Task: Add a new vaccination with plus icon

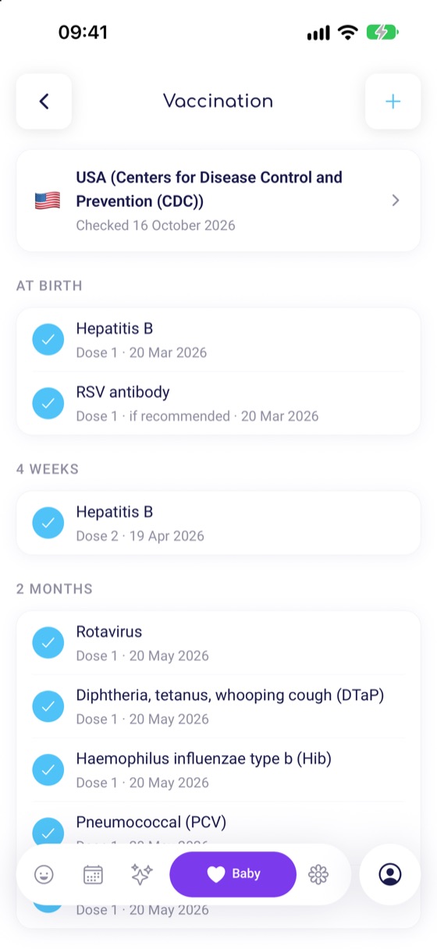Action: click(393, 101)
